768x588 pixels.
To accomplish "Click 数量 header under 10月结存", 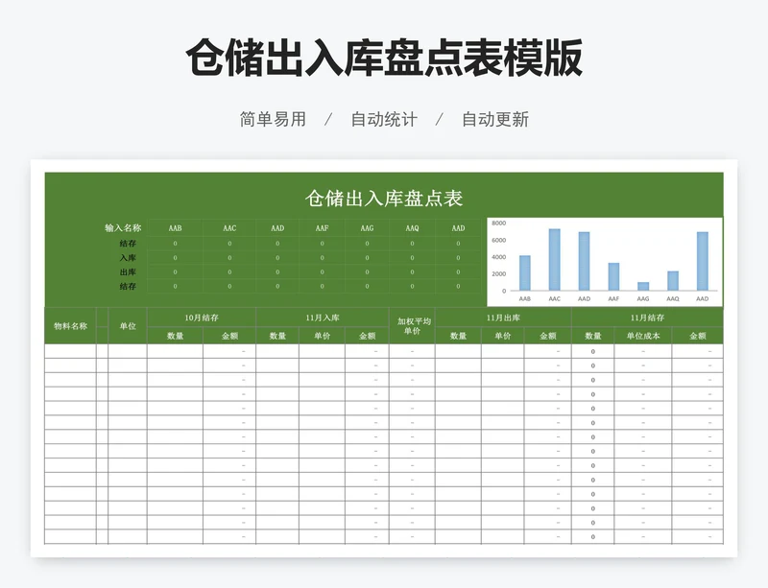I will point(175,336).
